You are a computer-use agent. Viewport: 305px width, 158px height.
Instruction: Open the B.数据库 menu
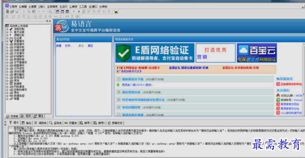[x=53, y=7]
